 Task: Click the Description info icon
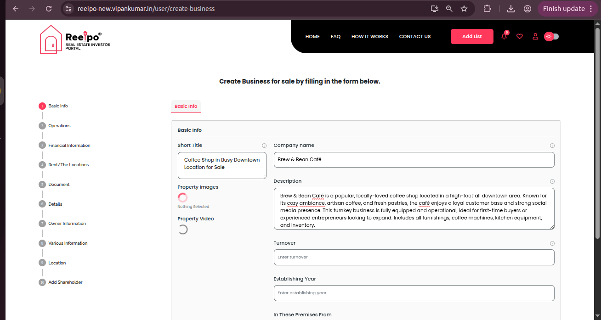click(x=552, y=181)
